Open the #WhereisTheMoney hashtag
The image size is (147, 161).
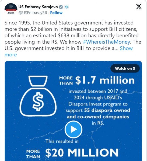pyautogui.click(x=106, y=42)
